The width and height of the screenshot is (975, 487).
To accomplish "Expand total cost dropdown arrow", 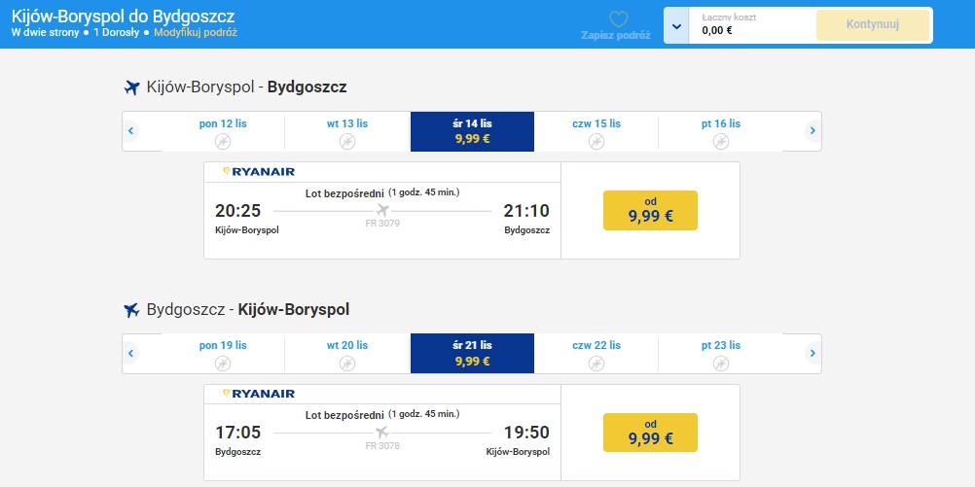I will click(676, 25).
